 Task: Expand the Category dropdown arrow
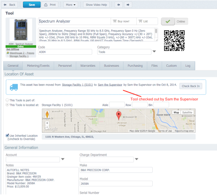pos(154,51)
